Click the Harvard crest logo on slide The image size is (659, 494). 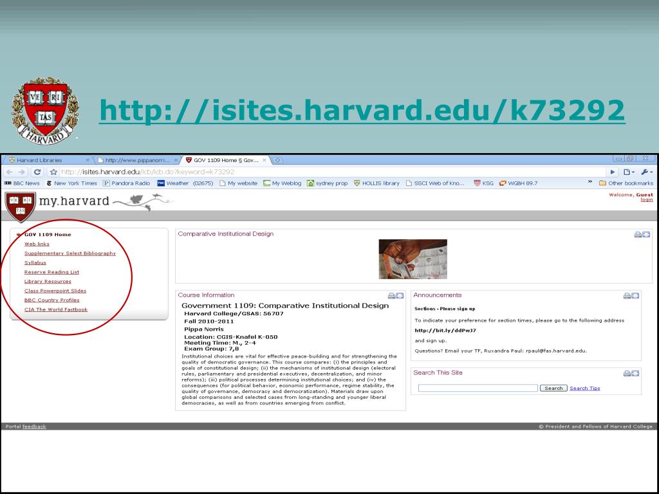[45, 111]
